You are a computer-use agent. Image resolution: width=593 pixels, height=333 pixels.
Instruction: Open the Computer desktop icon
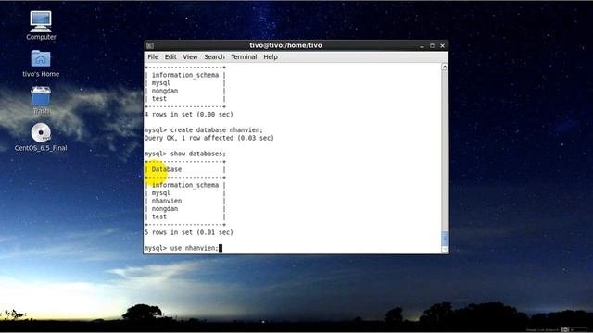pyautogui.click(x=41, y=25)
